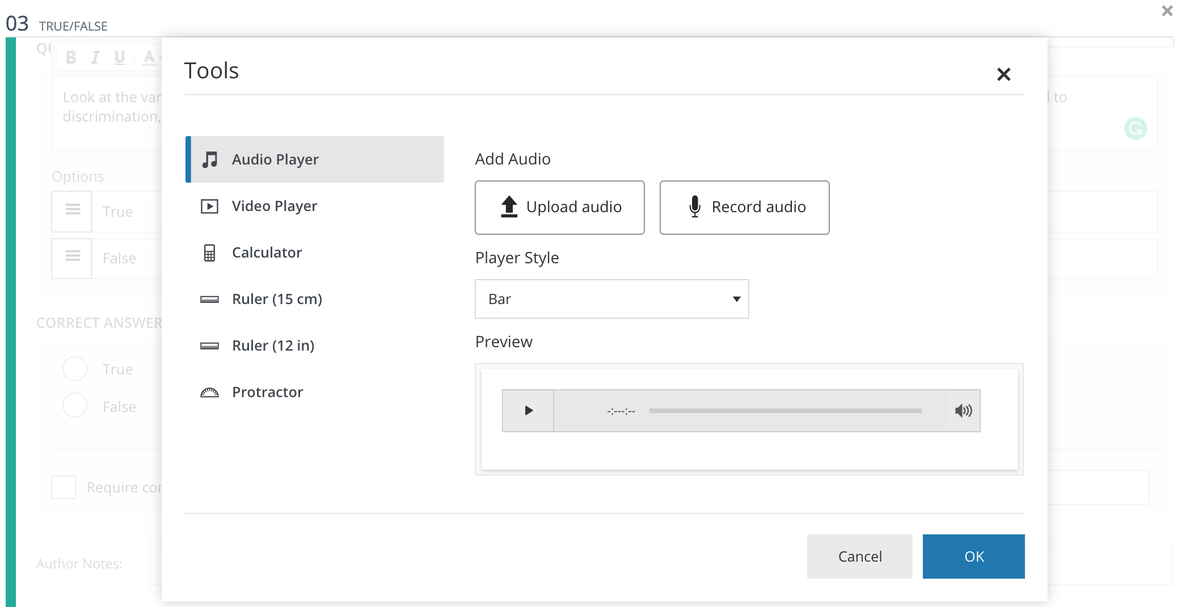
Task: Click the Calculator icon in tools list
Action: coord(209,252)
